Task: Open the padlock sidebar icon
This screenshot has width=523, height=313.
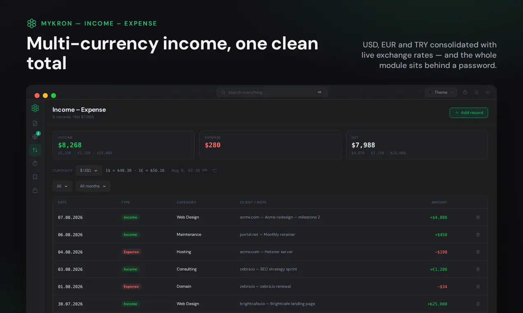Action: click(35, 190)
